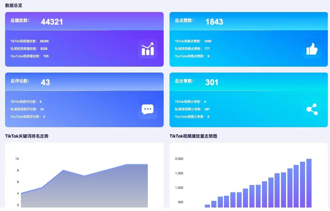
Task: Click the total plays value 44321
Action: [52, 22]
